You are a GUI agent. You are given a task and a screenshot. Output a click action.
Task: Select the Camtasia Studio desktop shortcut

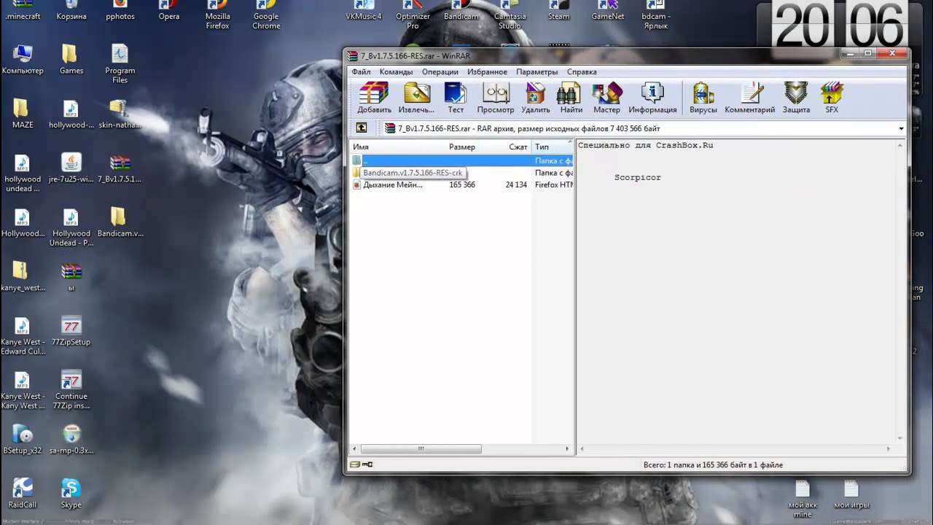pos(510,15)
